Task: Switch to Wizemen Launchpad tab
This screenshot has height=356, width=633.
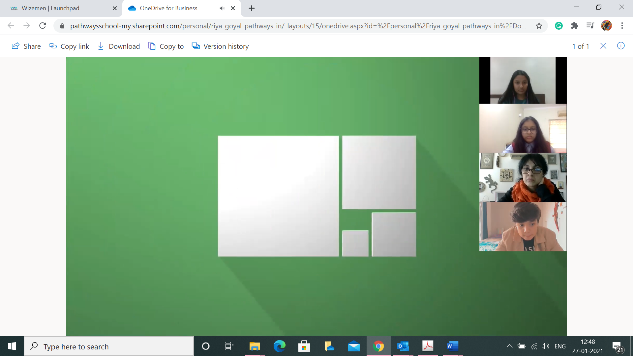Action: click(61, 8)
